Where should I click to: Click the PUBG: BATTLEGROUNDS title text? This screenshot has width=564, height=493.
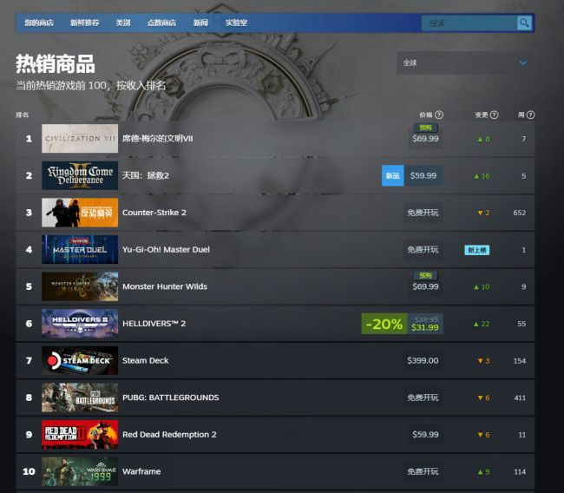click(170, 398)
